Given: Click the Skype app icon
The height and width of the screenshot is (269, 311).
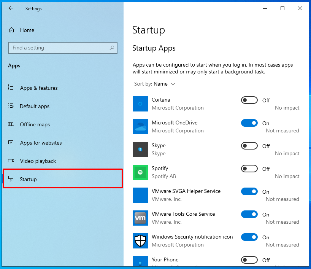Looking at the screenshot, I should (x=140, y=150).
